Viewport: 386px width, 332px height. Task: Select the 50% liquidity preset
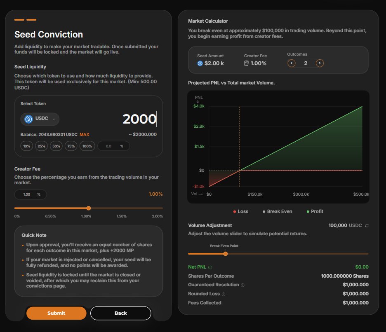coord(56,146)
